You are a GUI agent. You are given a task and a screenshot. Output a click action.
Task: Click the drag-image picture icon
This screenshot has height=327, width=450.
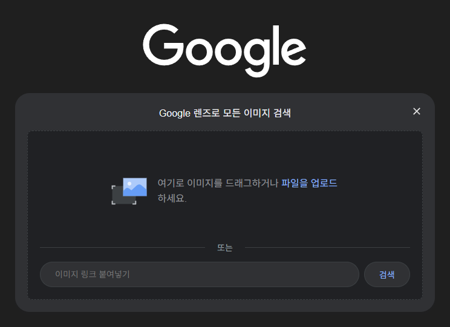(x=129, y=191)
